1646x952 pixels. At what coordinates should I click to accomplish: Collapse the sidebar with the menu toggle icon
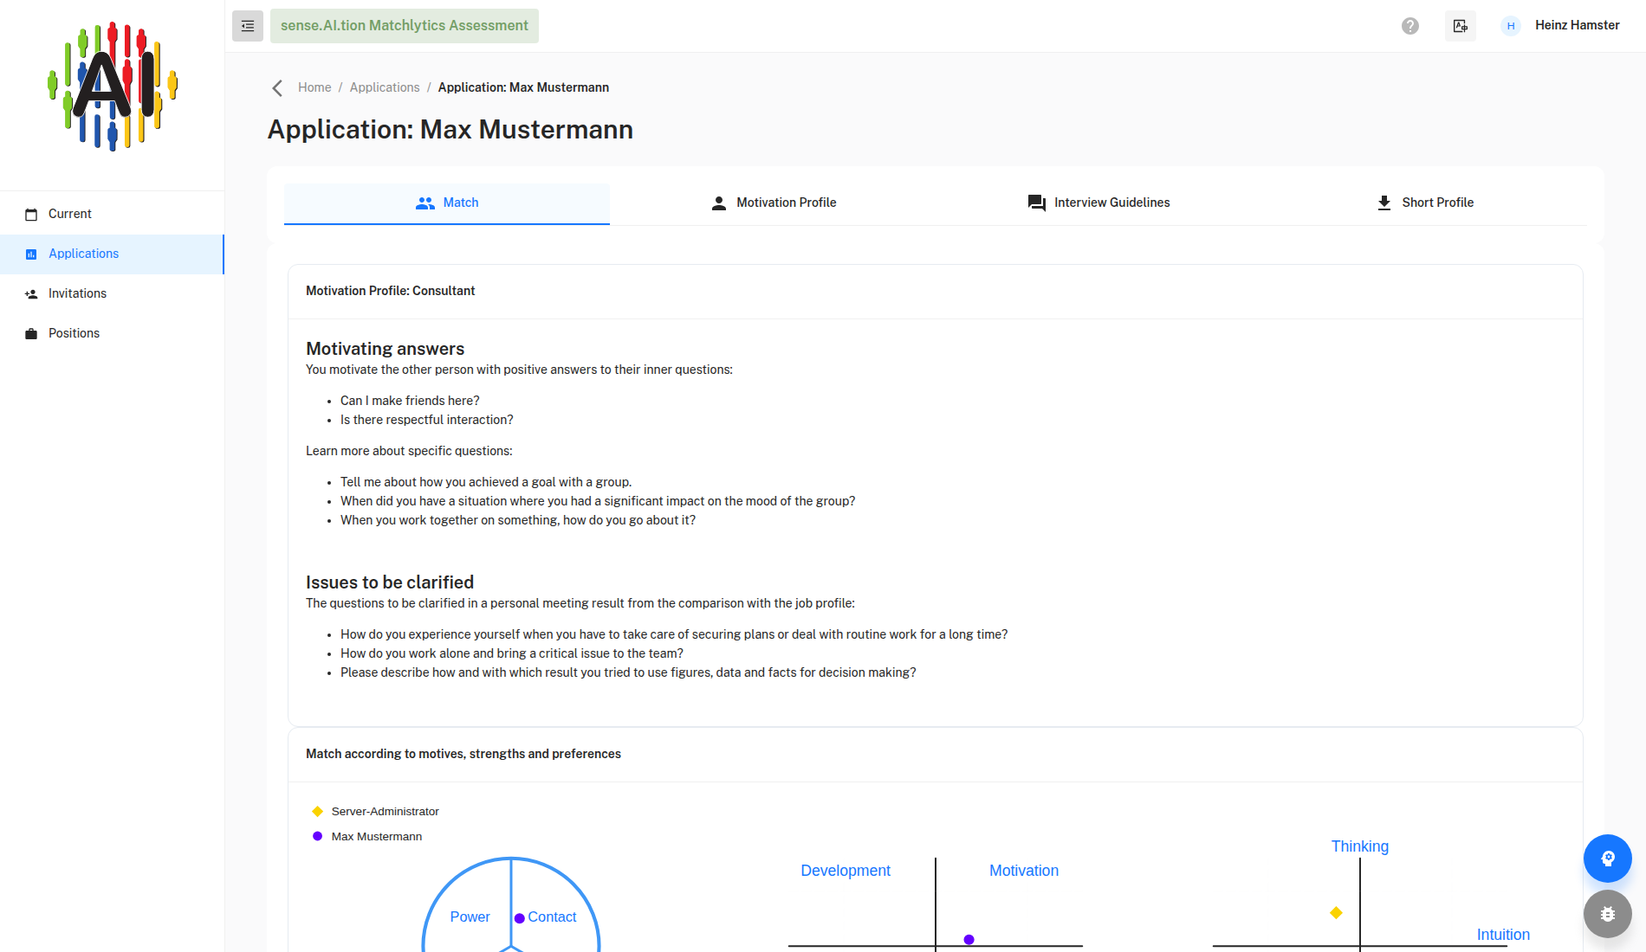coord(248,26)
